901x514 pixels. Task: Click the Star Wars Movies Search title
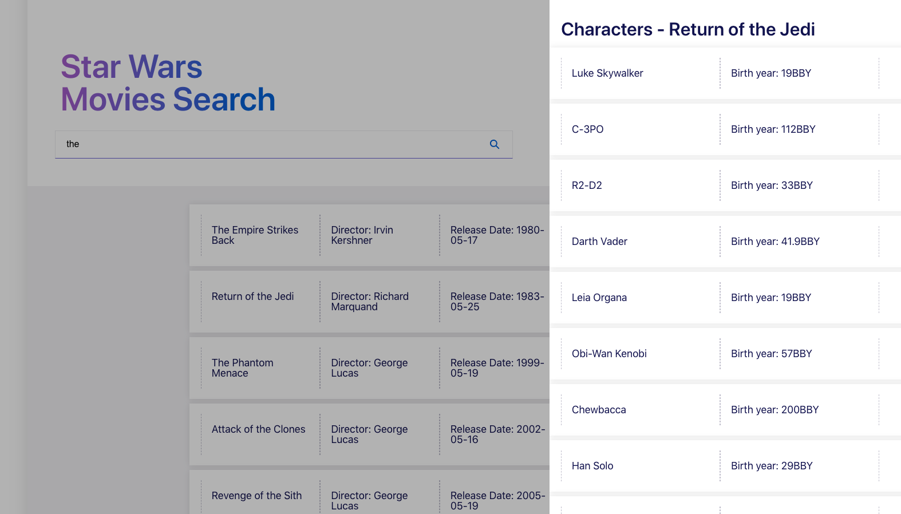[x=168, y=83]
